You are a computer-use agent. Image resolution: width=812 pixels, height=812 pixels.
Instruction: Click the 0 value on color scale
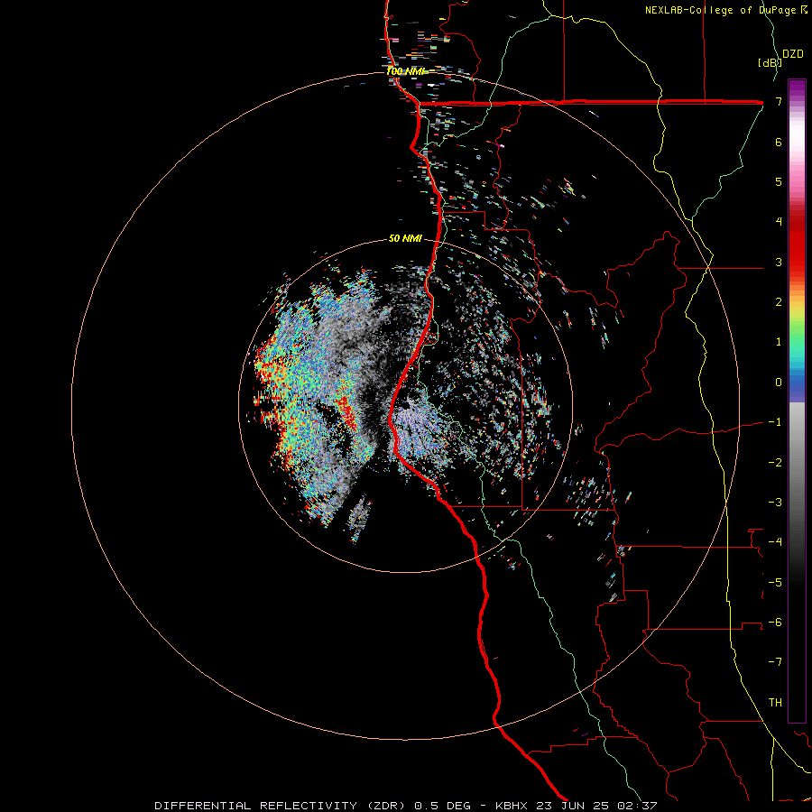click(779, 383)
